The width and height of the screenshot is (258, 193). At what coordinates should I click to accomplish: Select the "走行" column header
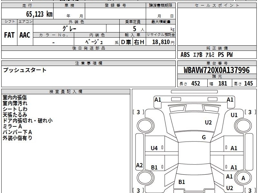coord(27,5)
